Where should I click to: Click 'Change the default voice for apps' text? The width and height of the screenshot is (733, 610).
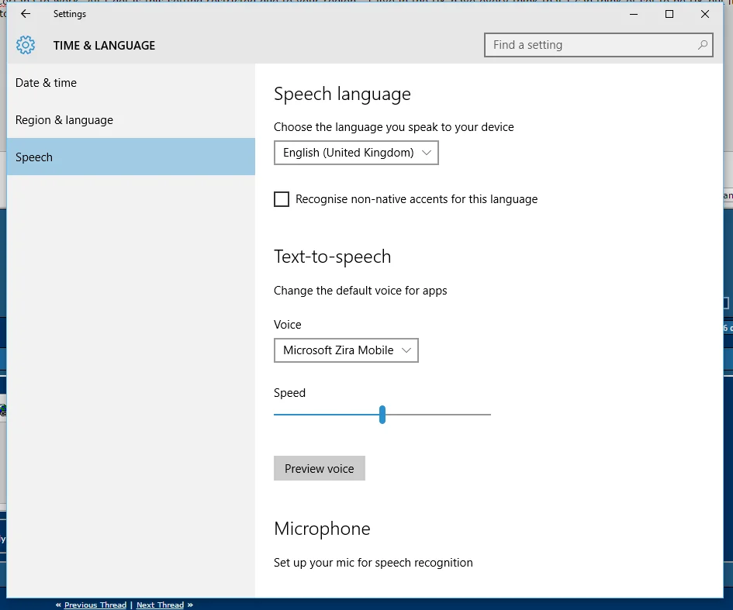pyautogui.click(x=361, y=291)
